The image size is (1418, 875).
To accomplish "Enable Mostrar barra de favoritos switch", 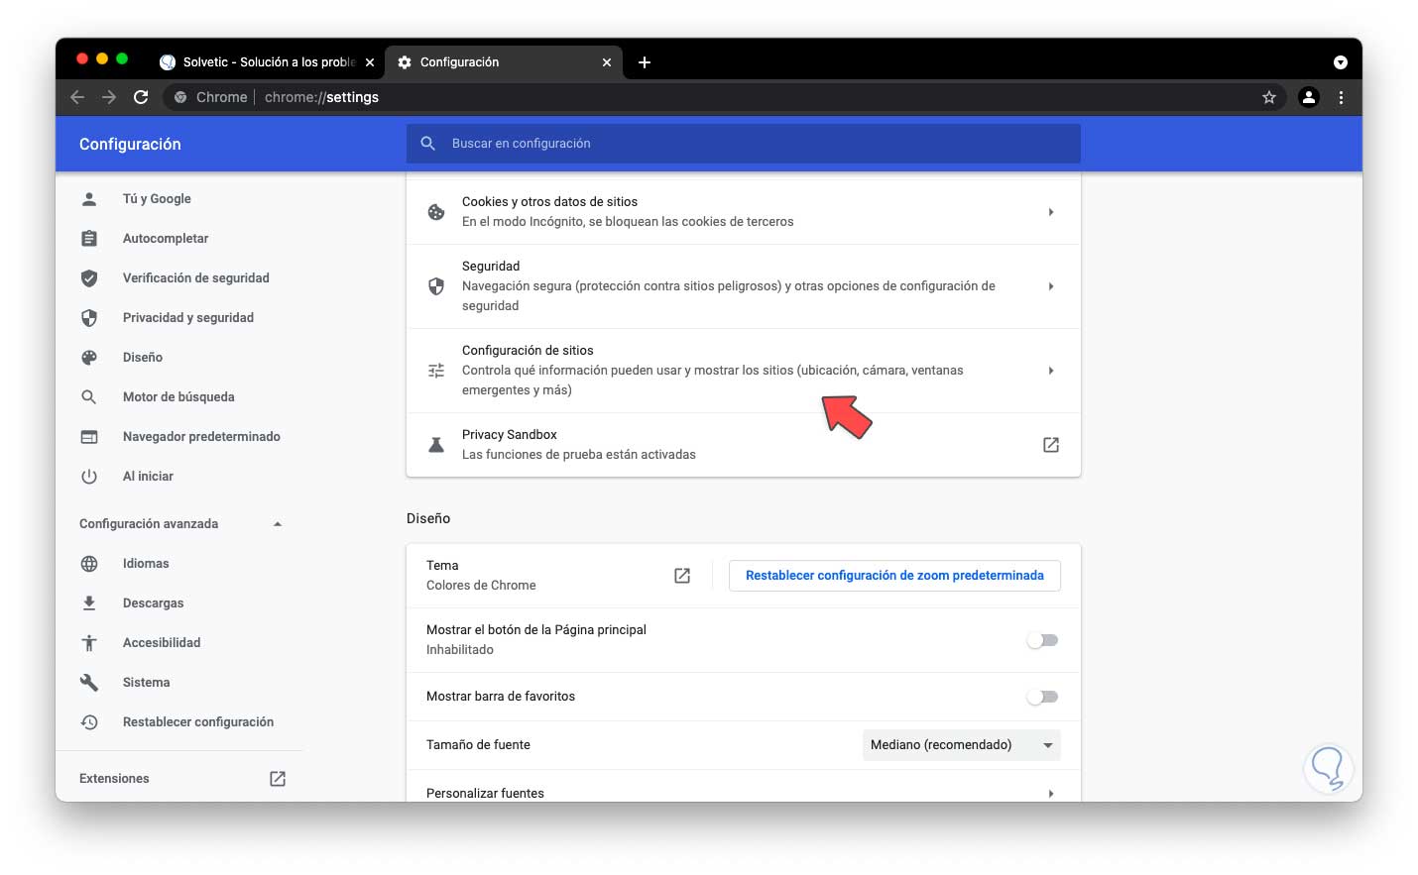I will coord(1042,697).
